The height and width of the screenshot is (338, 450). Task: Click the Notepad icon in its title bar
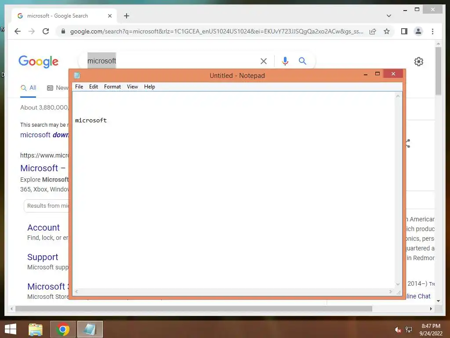[77, 75]
